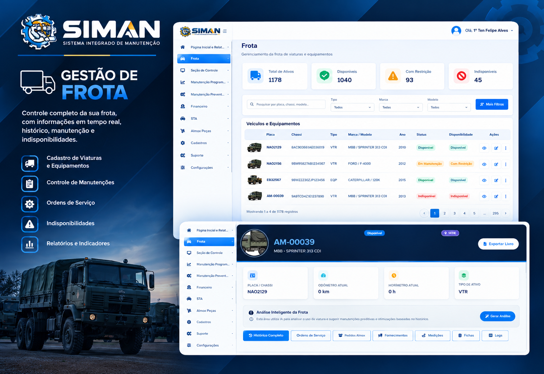Screen dimensions: 544x374
Task: View the EB32567 row with its eye icon
Action: point(484,181)
